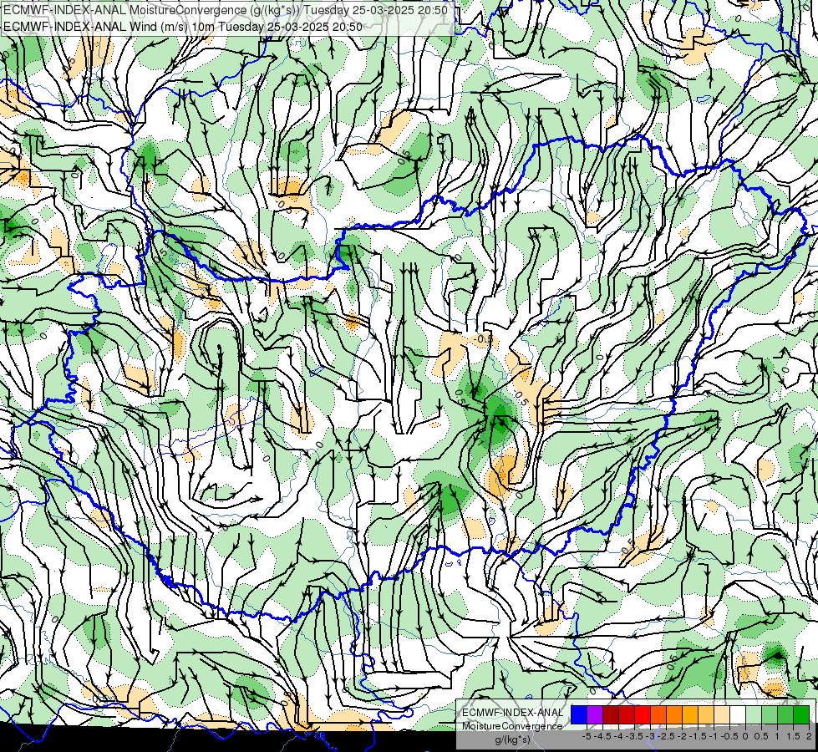
Task: Select the dark green swatch ending at 2
Action: click(801, 714)
